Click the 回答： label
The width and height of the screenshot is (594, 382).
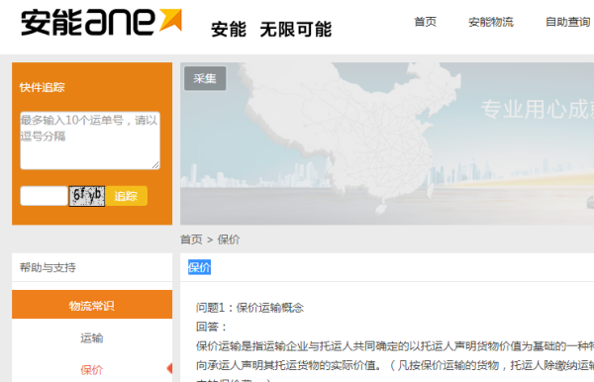click(212, 327)
